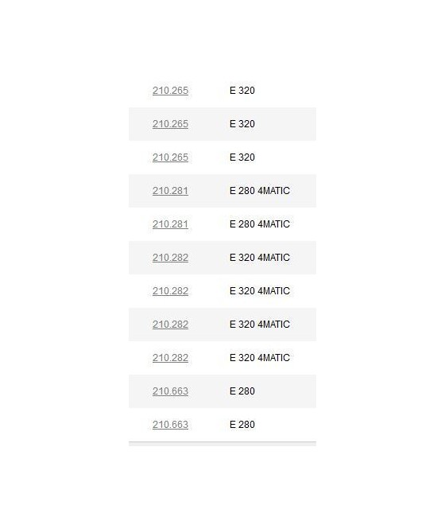Screen dimensions: 445x521
Task: Select E 280 text in the bottom row
Action: coord(242,424)
